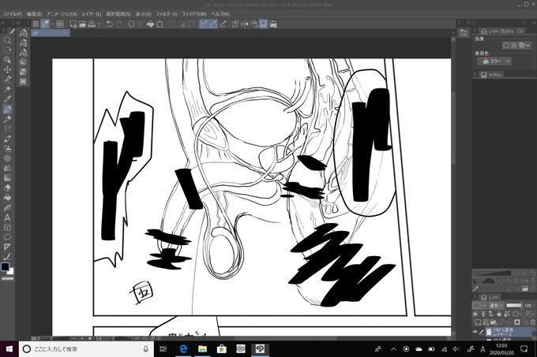Select the Figure tool

7,207
